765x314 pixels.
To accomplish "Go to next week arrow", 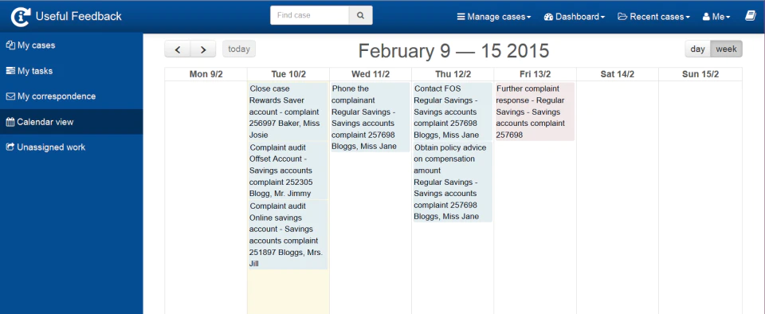I will pos(203,49).
